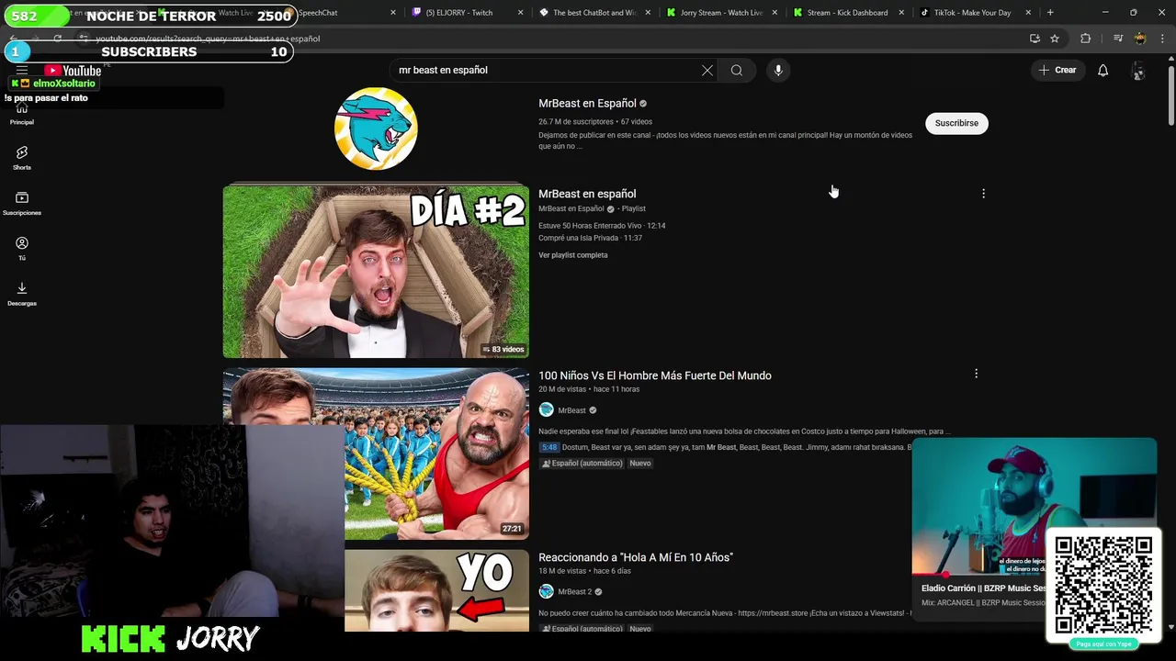Close the TikTok - Make Your Day tab
Screen dimensions: 1176x661
point(1027,13)
